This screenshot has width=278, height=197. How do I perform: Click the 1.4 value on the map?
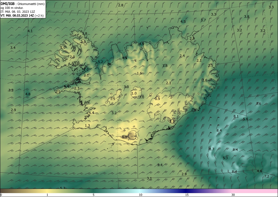92,113
